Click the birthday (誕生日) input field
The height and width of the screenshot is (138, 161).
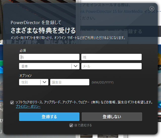[70, 82]
